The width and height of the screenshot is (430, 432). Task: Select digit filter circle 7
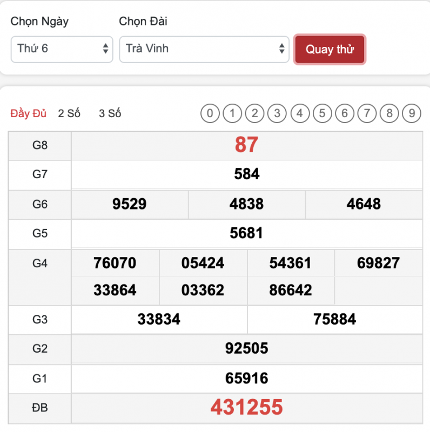pyautogui.click(x=367, y=113)
